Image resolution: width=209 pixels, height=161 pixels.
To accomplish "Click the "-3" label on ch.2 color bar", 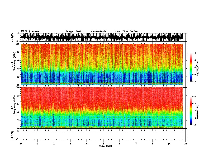I will 195,97.
